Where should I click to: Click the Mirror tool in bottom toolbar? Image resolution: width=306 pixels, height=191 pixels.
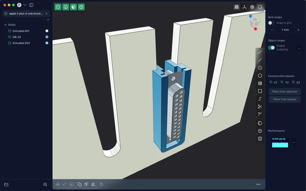(x=93, y=184)
